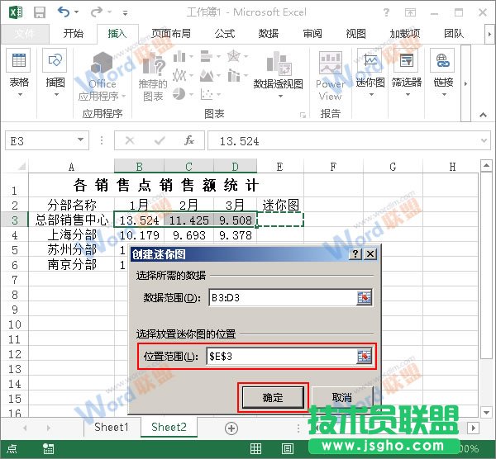Insert an area chart icon
The height and width of the screenshot is (459, 496).
tap(207, 75)
